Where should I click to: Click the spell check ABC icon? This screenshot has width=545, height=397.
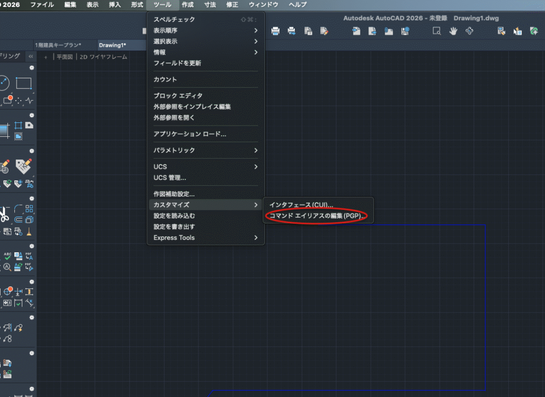[x=7, y=255]
